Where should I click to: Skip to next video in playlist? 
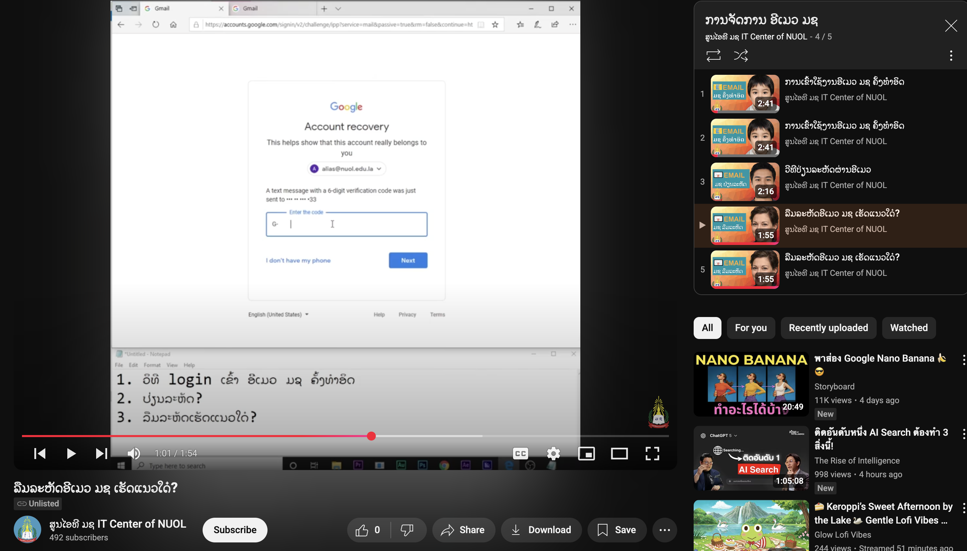point(101,453)
